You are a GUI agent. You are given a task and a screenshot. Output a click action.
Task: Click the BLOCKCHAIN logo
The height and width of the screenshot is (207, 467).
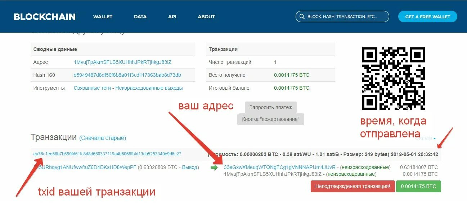click(45, 17)
